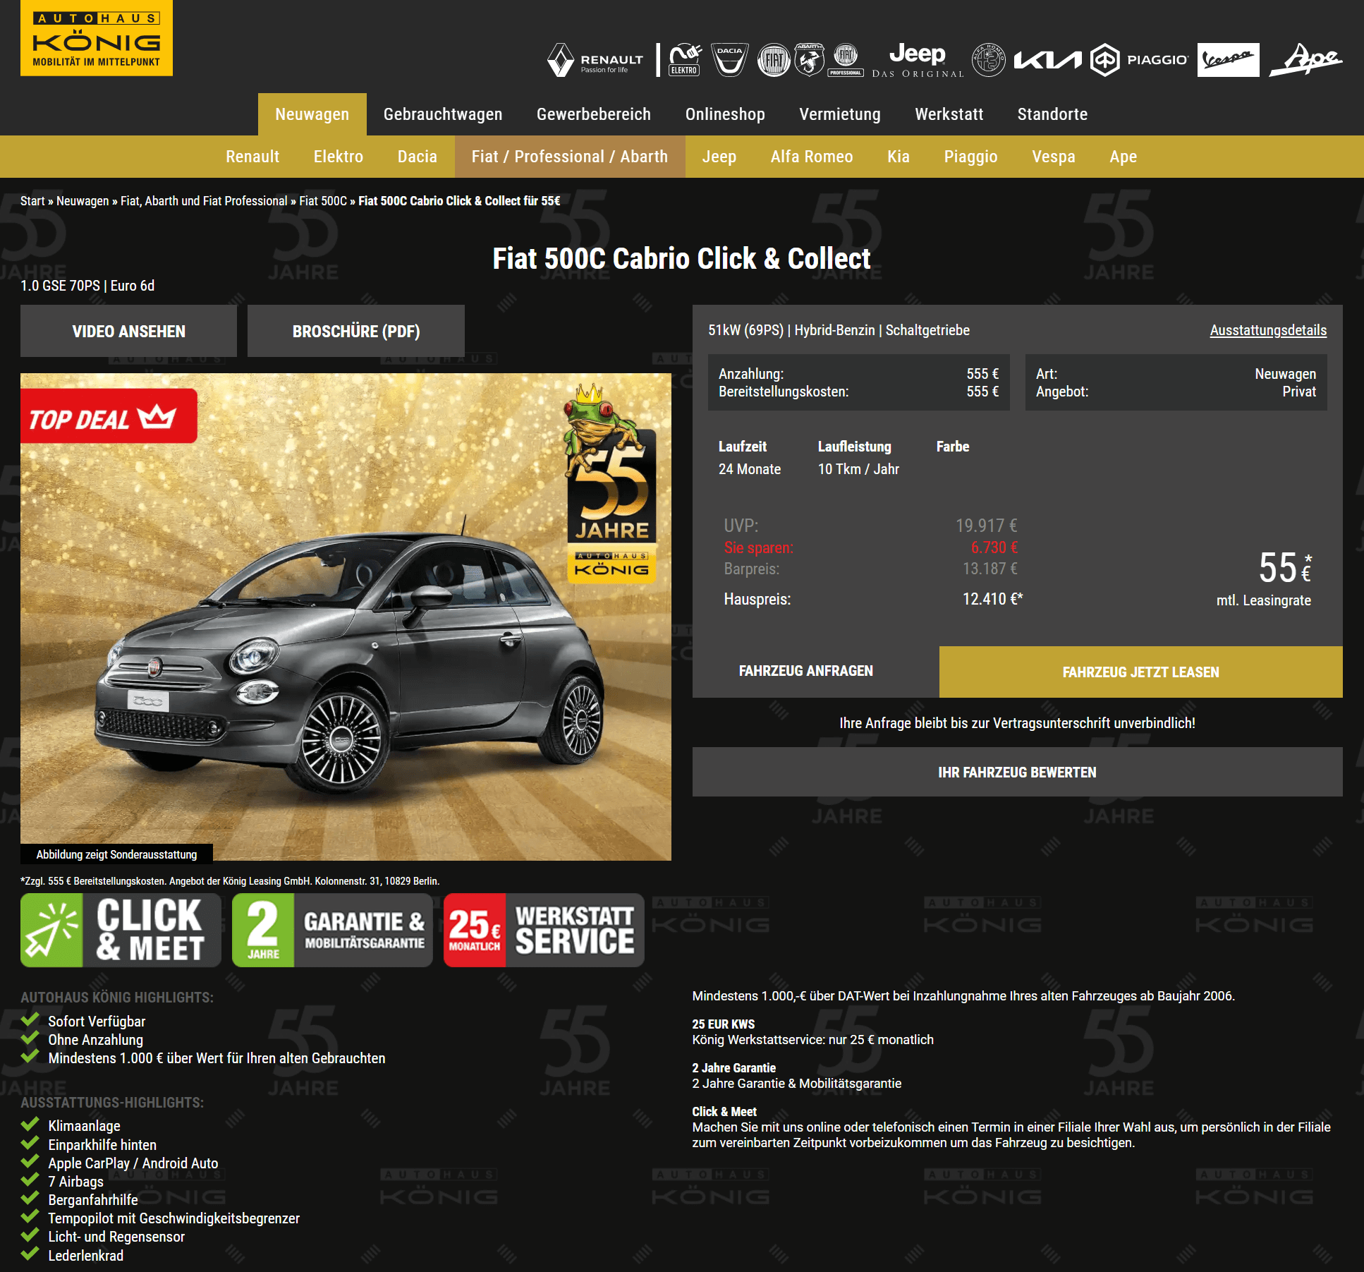Select the '10 Tkm / Jahr' Laufleistung value

tap(858, 469)
